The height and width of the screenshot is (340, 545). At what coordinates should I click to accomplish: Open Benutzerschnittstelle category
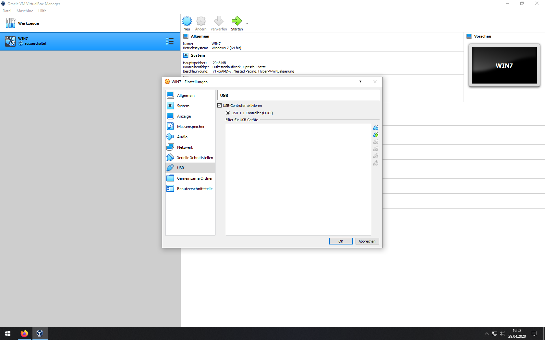click(x=190, y=189)
